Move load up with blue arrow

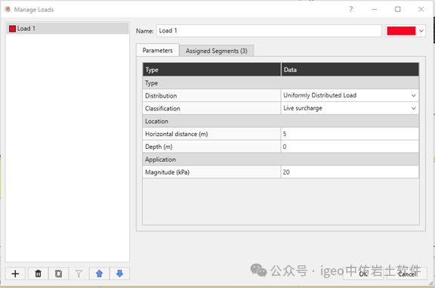point(100,274)
